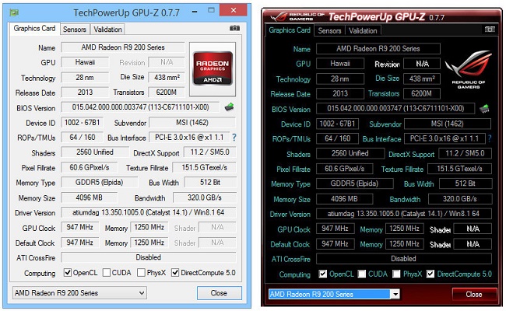Click BIOS Version field in left window
The height and width of the screenshot is (311, 506).
coord(140,107)
